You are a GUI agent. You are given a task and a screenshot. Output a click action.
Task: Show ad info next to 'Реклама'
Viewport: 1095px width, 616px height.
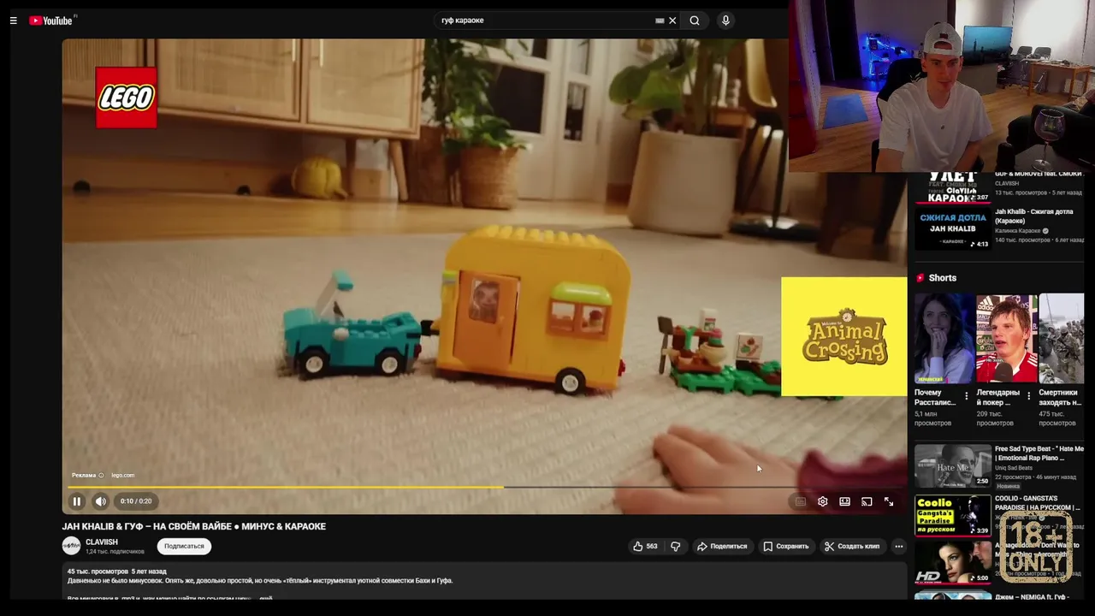point(101,475)
